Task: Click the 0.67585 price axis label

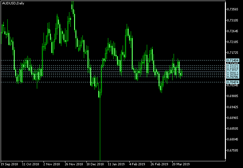Action: pyautogui.click(x=233, y=151)
